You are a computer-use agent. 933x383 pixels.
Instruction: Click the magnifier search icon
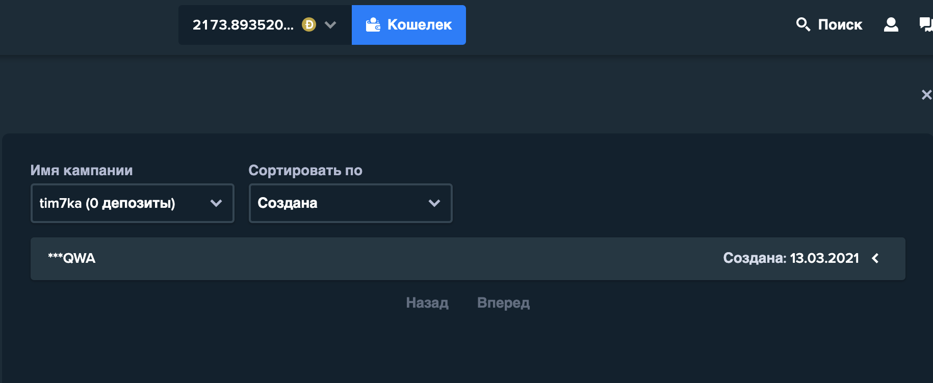click(x=803, y=24)
